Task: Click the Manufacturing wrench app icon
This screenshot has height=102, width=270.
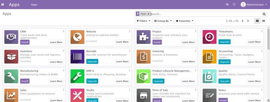Action: click(x=11, y=76)
